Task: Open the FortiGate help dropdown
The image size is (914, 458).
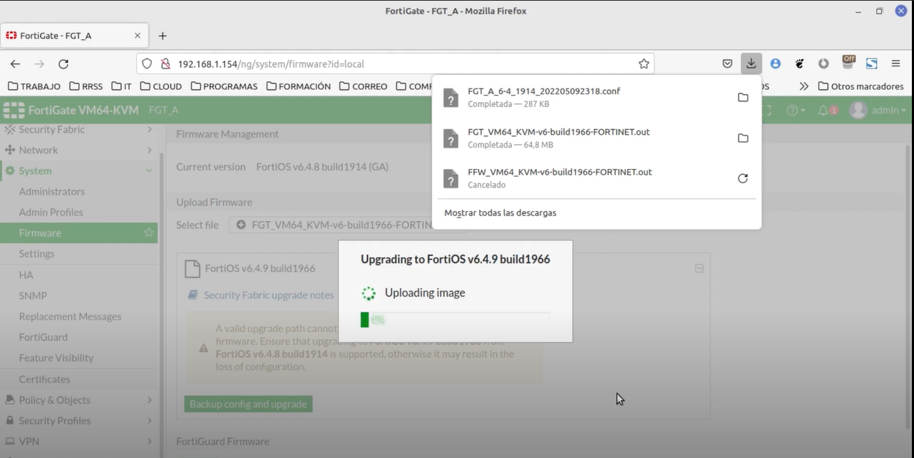Action: pyautogui.click(x=795, y=111)
